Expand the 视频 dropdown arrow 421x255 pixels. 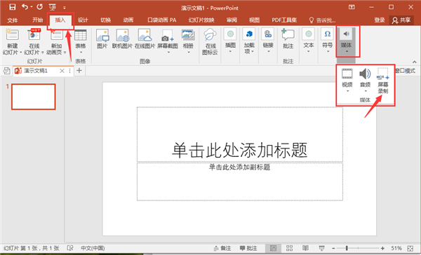point(347,91)
